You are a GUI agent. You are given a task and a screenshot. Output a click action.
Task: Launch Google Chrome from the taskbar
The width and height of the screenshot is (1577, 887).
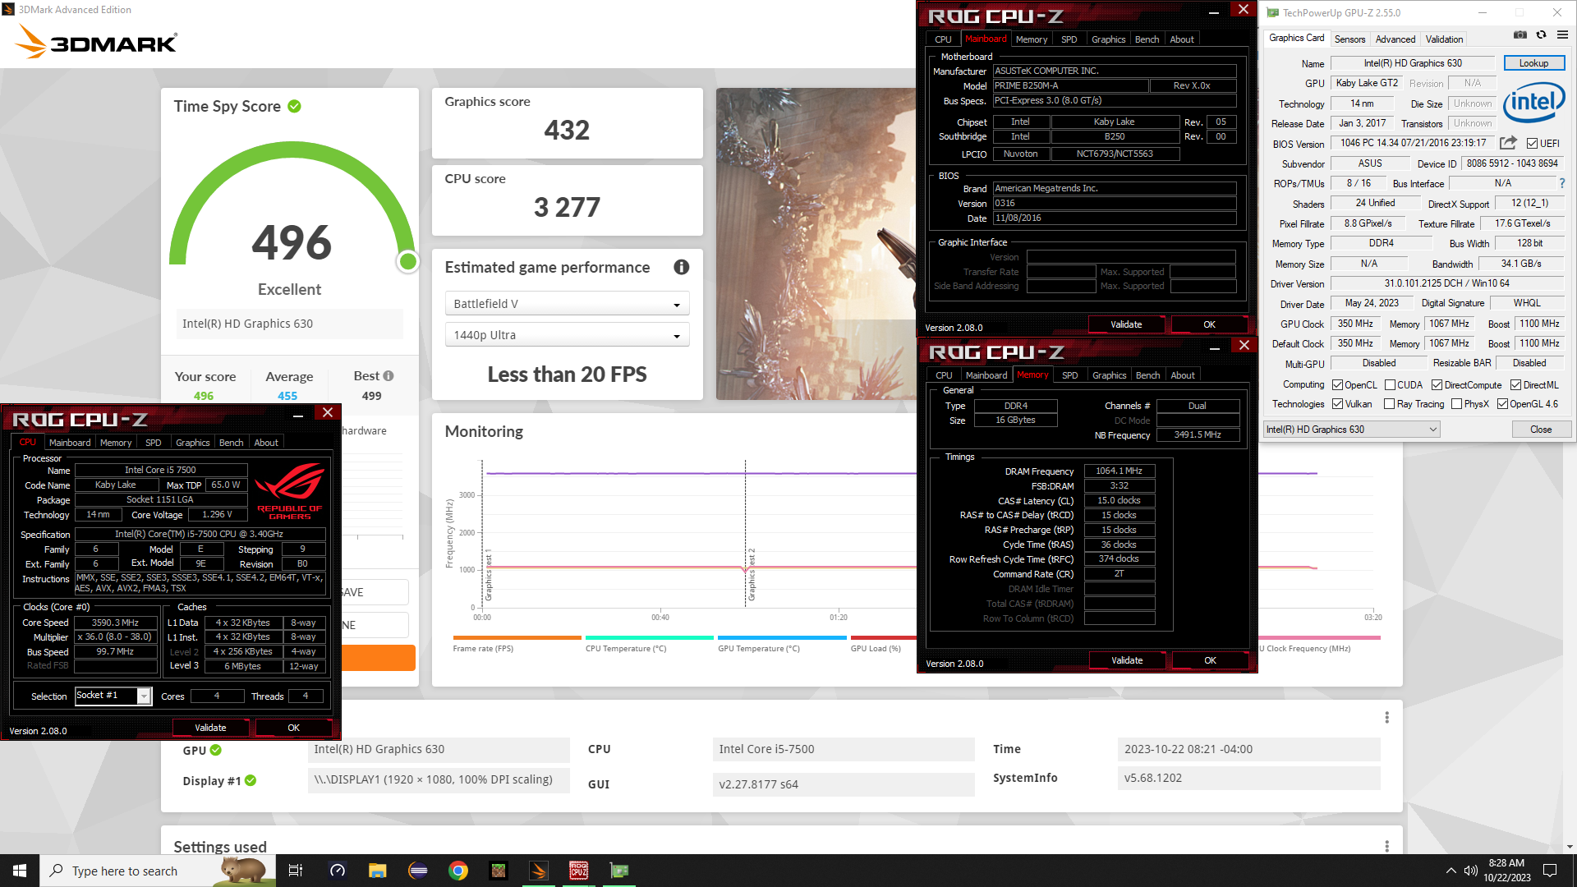click(458, 871)
